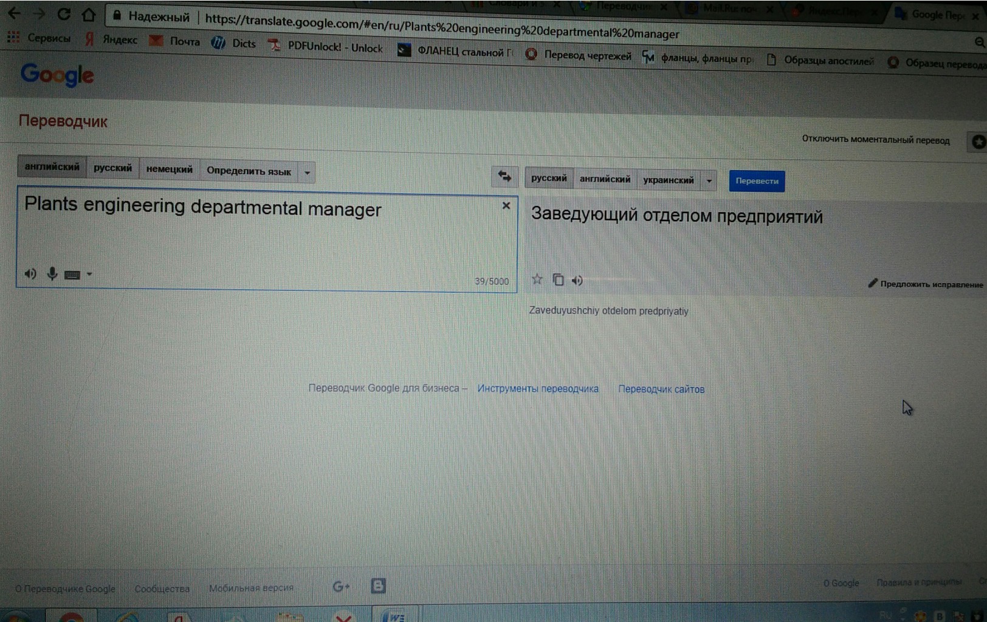
Task: Select украинский as target language
Action: [668, 180]
